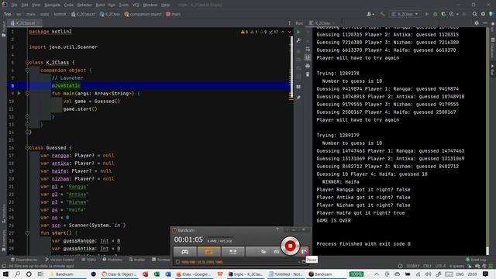Open K_2Class run configuration dropdown

(405, 14)
